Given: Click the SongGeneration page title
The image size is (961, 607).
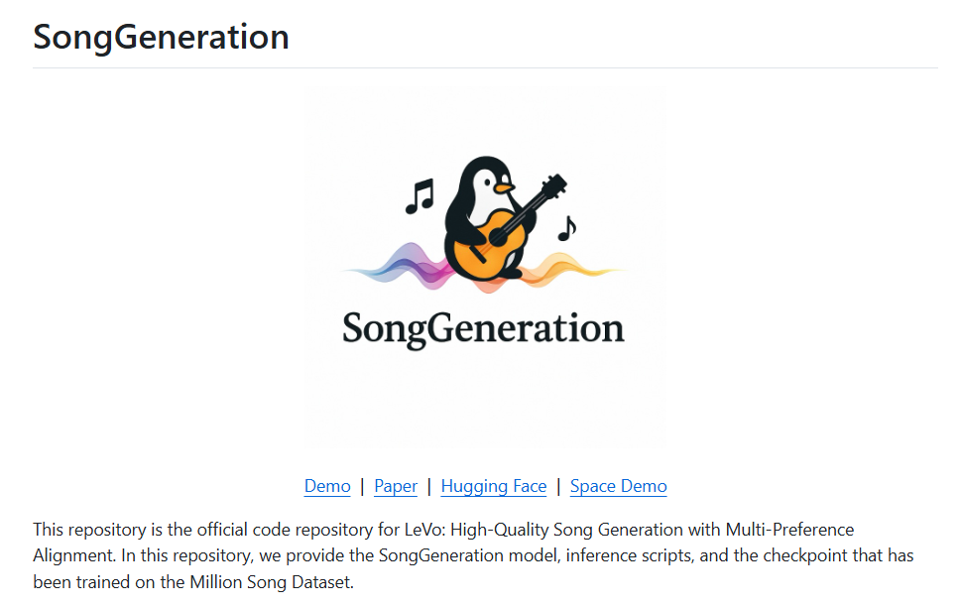Looking at the screenshot, I should (x=160, y=36).
